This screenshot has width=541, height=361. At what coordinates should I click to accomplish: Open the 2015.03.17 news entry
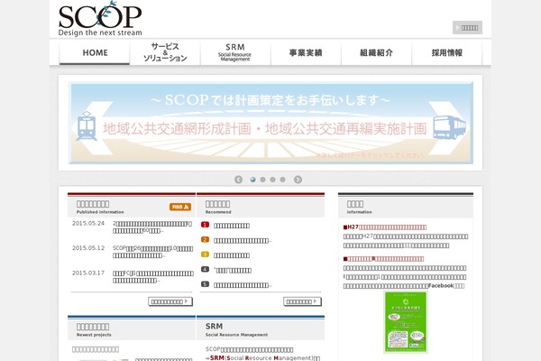click(153, 277)
